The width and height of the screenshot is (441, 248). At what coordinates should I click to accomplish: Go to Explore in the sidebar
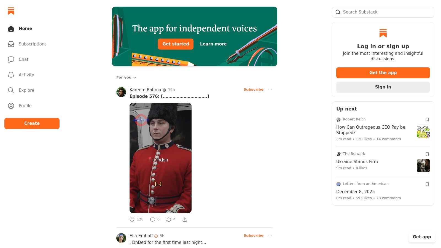26,90
